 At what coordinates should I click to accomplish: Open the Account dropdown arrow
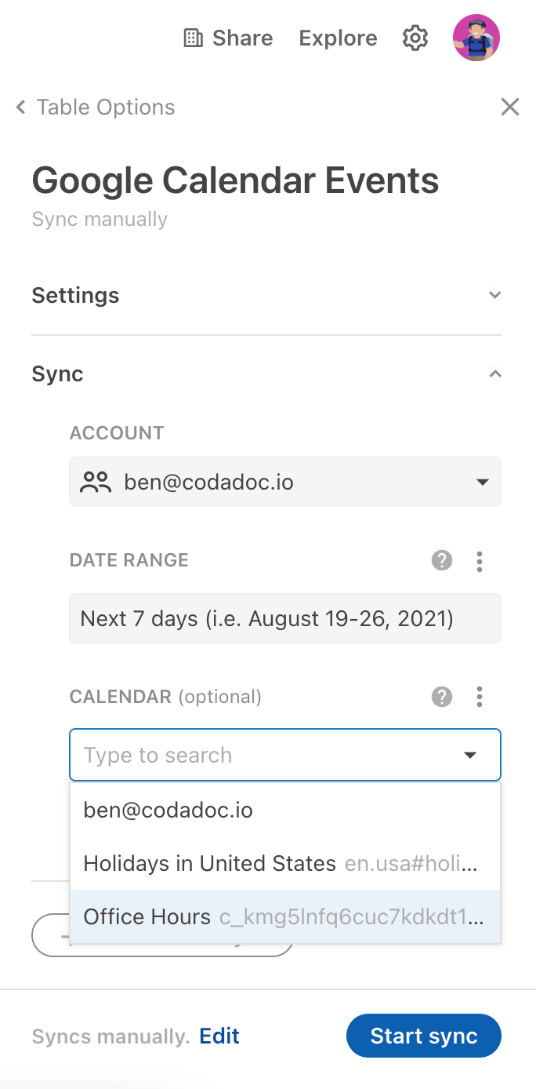point(483,482)
